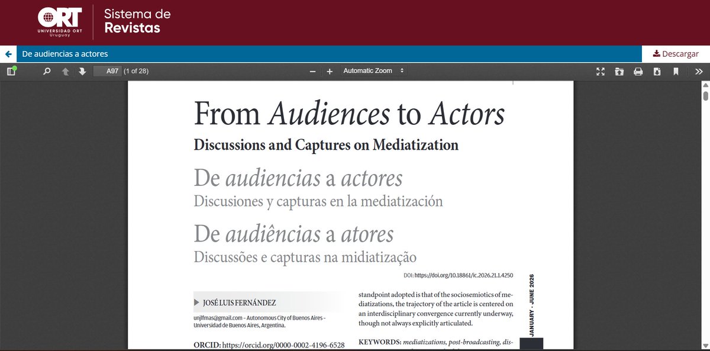Screen dimensions: 710x351
Task: Download the PDF from the viewer toolbar
Action: (657, 71)
